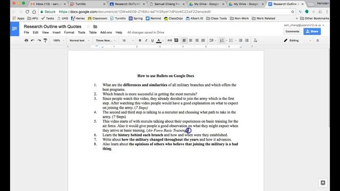Toggle the bulleted list
Screen dimensions: 340x191
231,40
